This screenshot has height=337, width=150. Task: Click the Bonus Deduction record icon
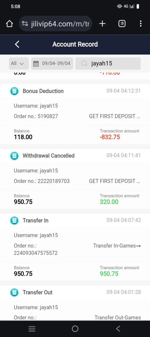click(x=14, y=91)
